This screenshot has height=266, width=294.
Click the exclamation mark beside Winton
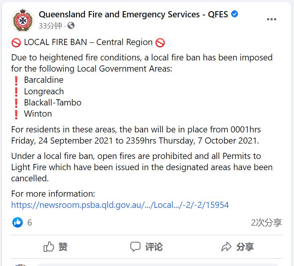pos(16,114)
